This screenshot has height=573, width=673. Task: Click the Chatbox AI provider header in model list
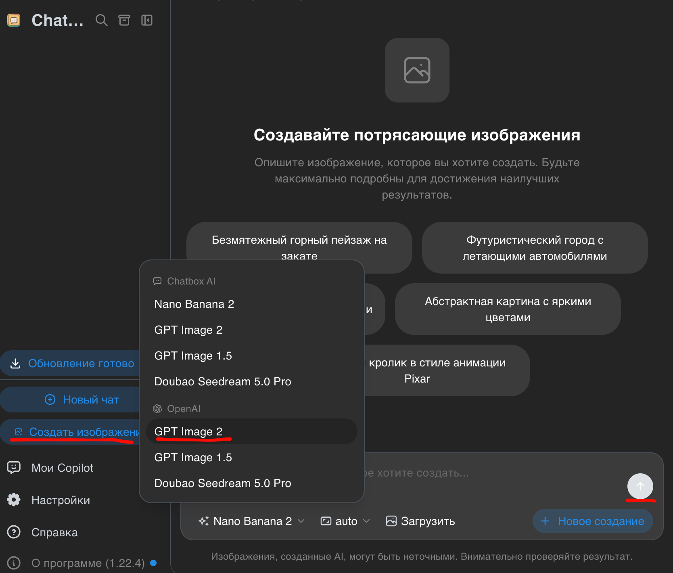click(x=184, y=281)
